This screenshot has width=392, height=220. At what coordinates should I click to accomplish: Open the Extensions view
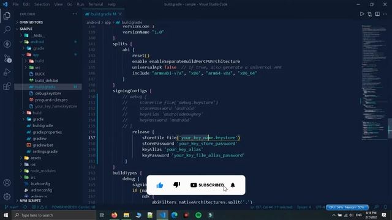(7, 86)
